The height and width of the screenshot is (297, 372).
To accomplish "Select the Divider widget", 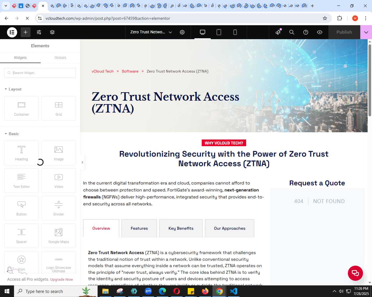I will (59, 208).
